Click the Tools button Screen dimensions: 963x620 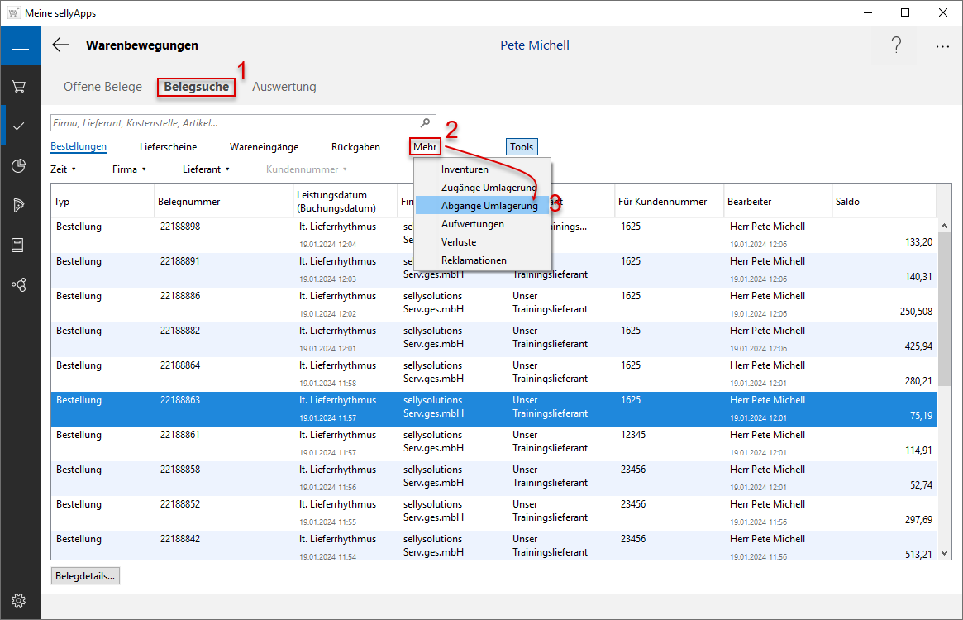(522, 147)
